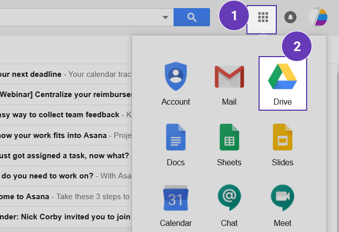The width and height of the screenshot is (339, 232).
Task: Open the notifications bell
Action: pos(290,17)
